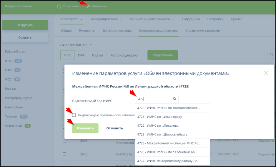The image size is (276, 167).
Task: Click the magnifier icon in the ИФНС code field
Action: [x=174, y=99]
